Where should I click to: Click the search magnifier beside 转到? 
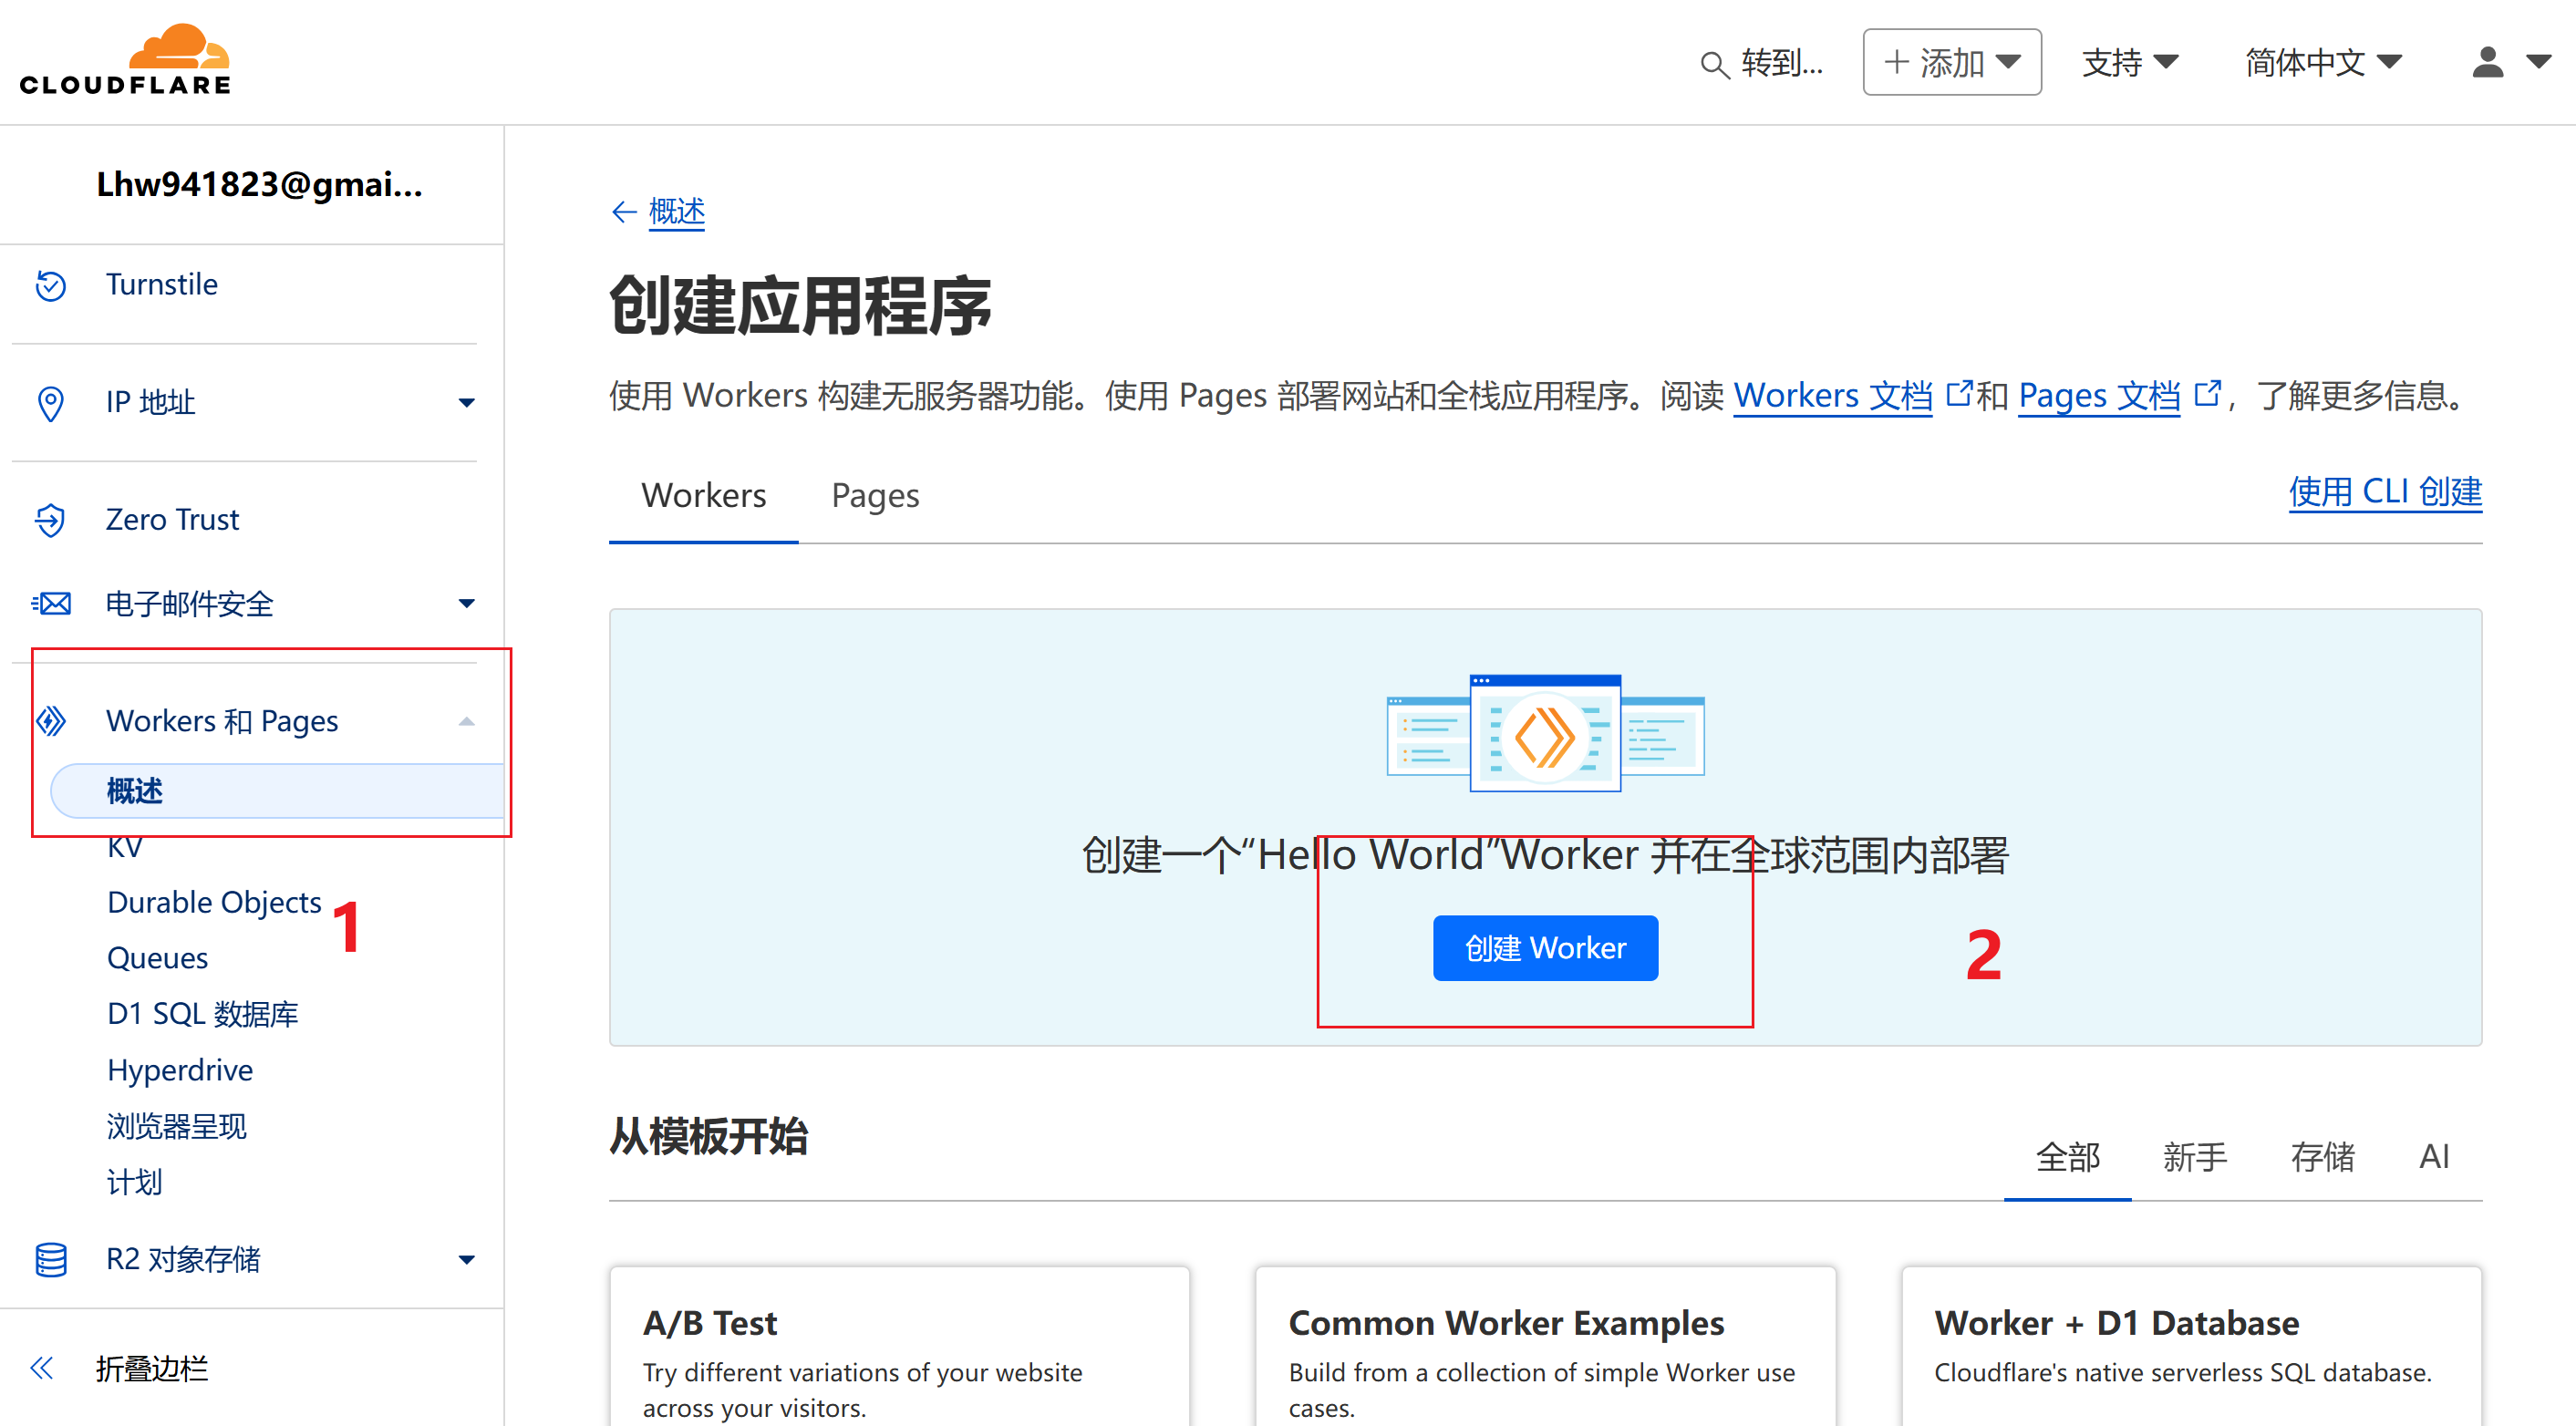[1713, 62]
